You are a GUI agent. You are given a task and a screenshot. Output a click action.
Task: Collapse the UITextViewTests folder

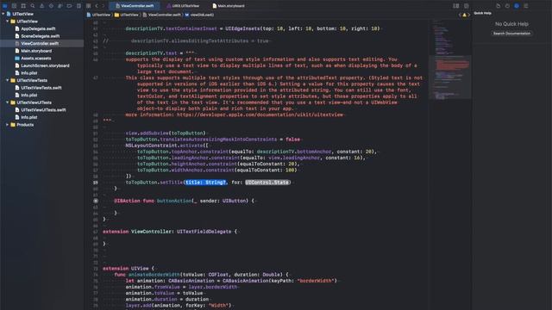pyautogui.click(x=8, y=80)
